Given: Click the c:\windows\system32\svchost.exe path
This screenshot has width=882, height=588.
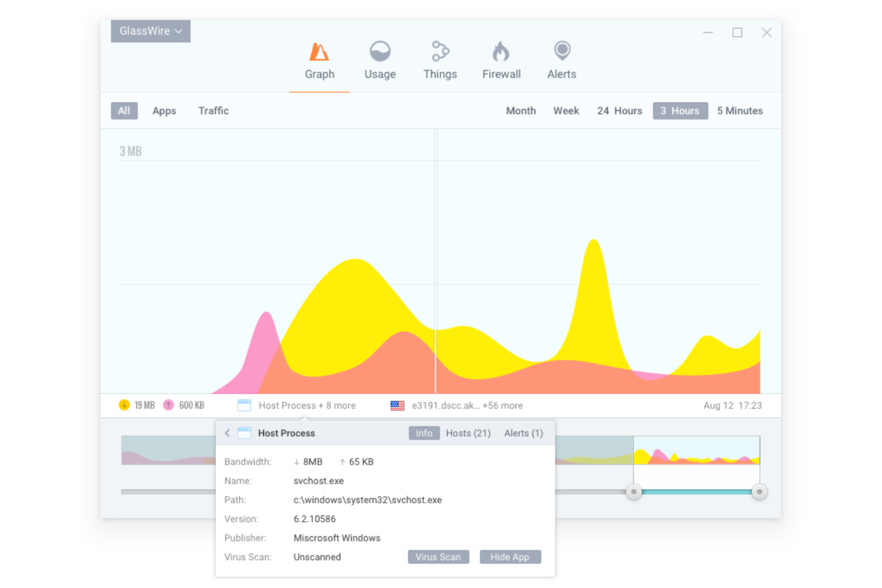Looking at the screenshot, I should 368,500.
